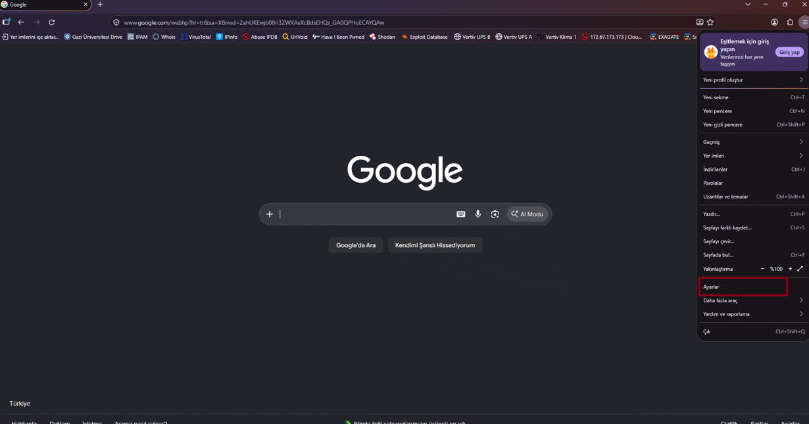Open a new tab with plus button
Image resolution: width=809 pixels, height=424 pixels.
tap(100, 5)
